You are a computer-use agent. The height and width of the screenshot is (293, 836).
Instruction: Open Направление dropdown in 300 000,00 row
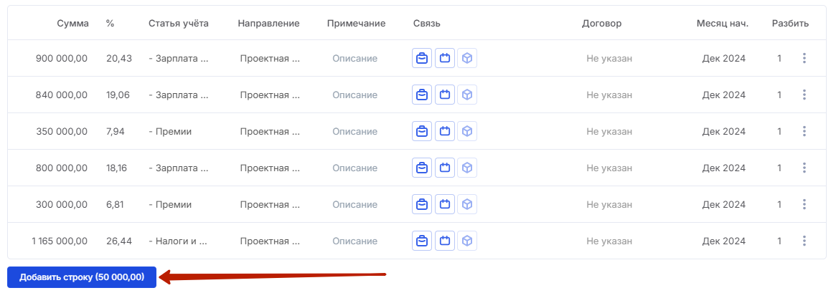pyautogui.click(x=270, y=204)
